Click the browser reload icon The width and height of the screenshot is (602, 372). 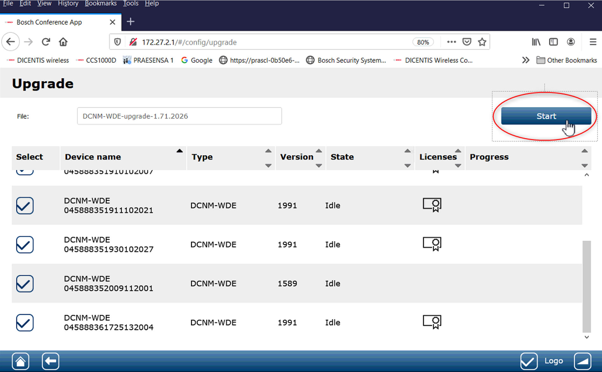(46, 42)
